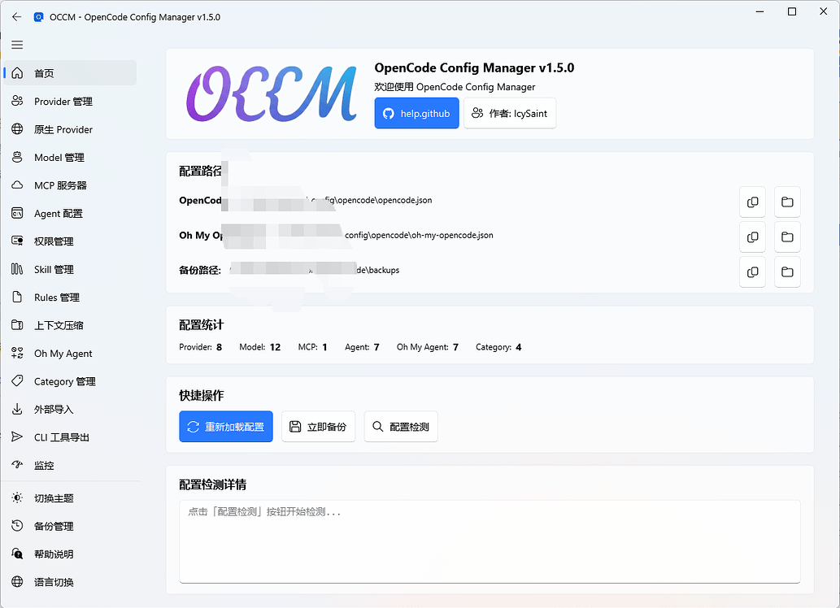Click the Category 管理 tag icon
840x608 pixels.
[x=17, y=381]
